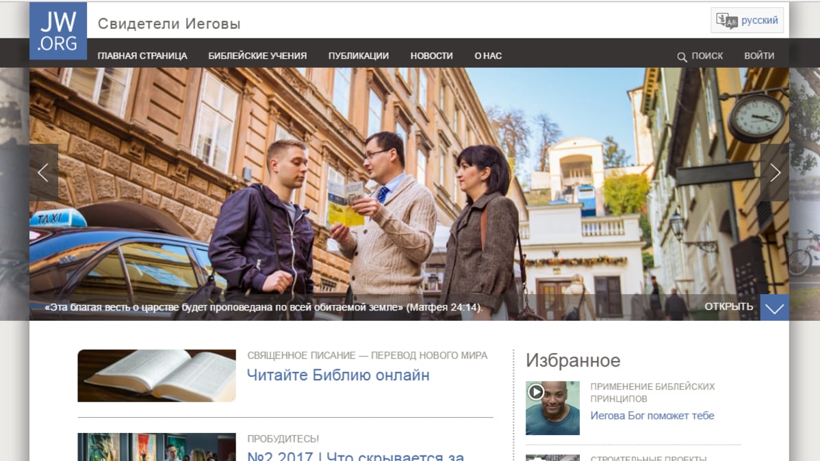Open the language selector labeled русский
Viewport: 820px width, 461px height.
pyautogui.click(x=747, y=21)
